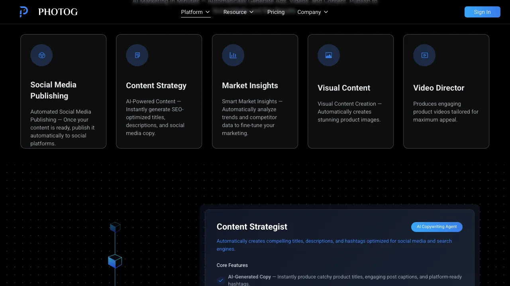Toggle the AI Copywriting Agent badge
This screenshot has width=510, height=286.
click(x=437, y=227)
